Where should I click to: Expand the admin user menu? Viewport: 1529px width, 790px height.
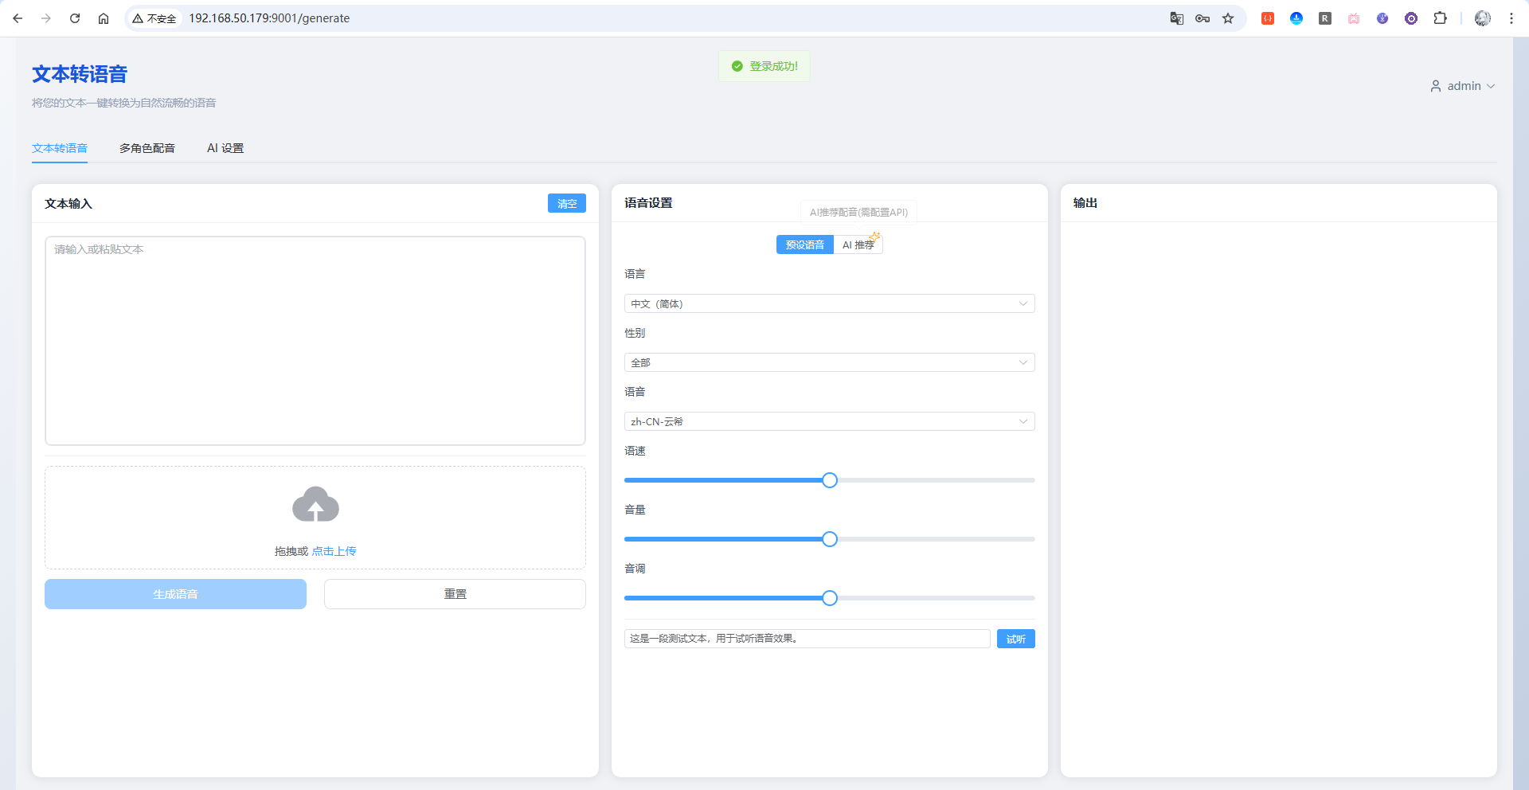(1463, 86)
